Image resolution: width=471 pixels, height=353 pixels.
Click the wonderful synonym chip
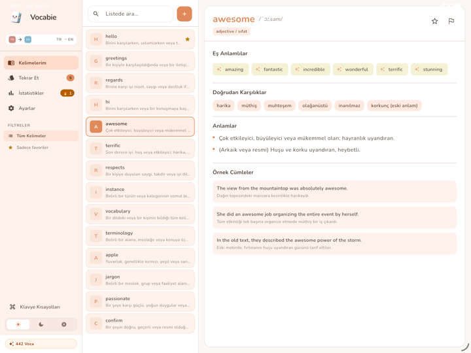coord(353,69)
